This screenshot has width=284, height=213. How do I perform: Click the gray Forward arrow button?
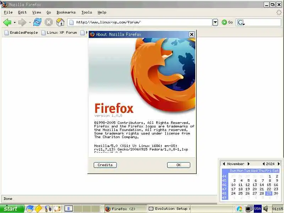[22, 22]
